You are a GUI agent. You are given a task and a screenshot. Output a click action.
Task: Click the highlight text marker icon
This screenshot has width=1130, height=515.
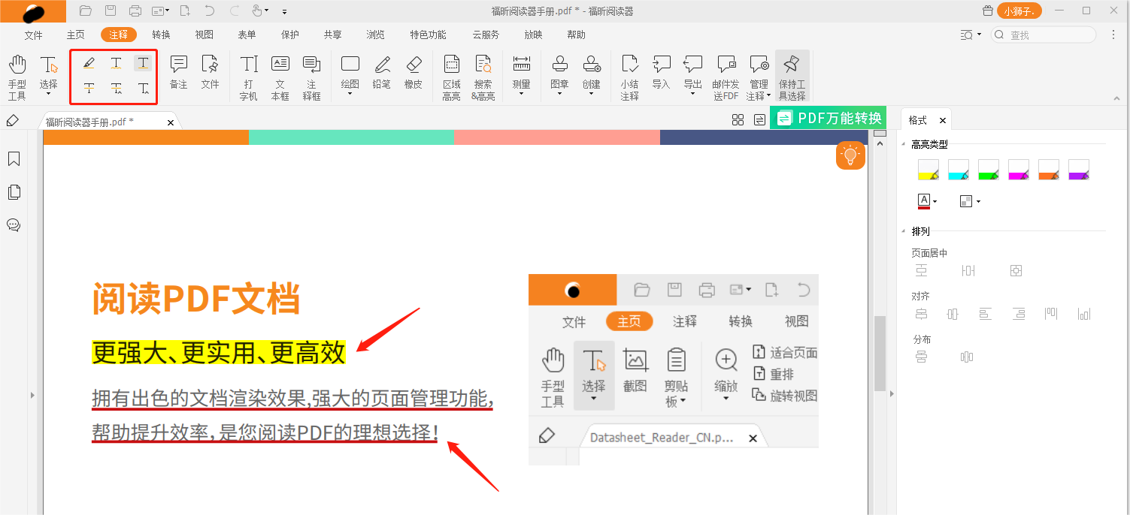coord(89,63)
